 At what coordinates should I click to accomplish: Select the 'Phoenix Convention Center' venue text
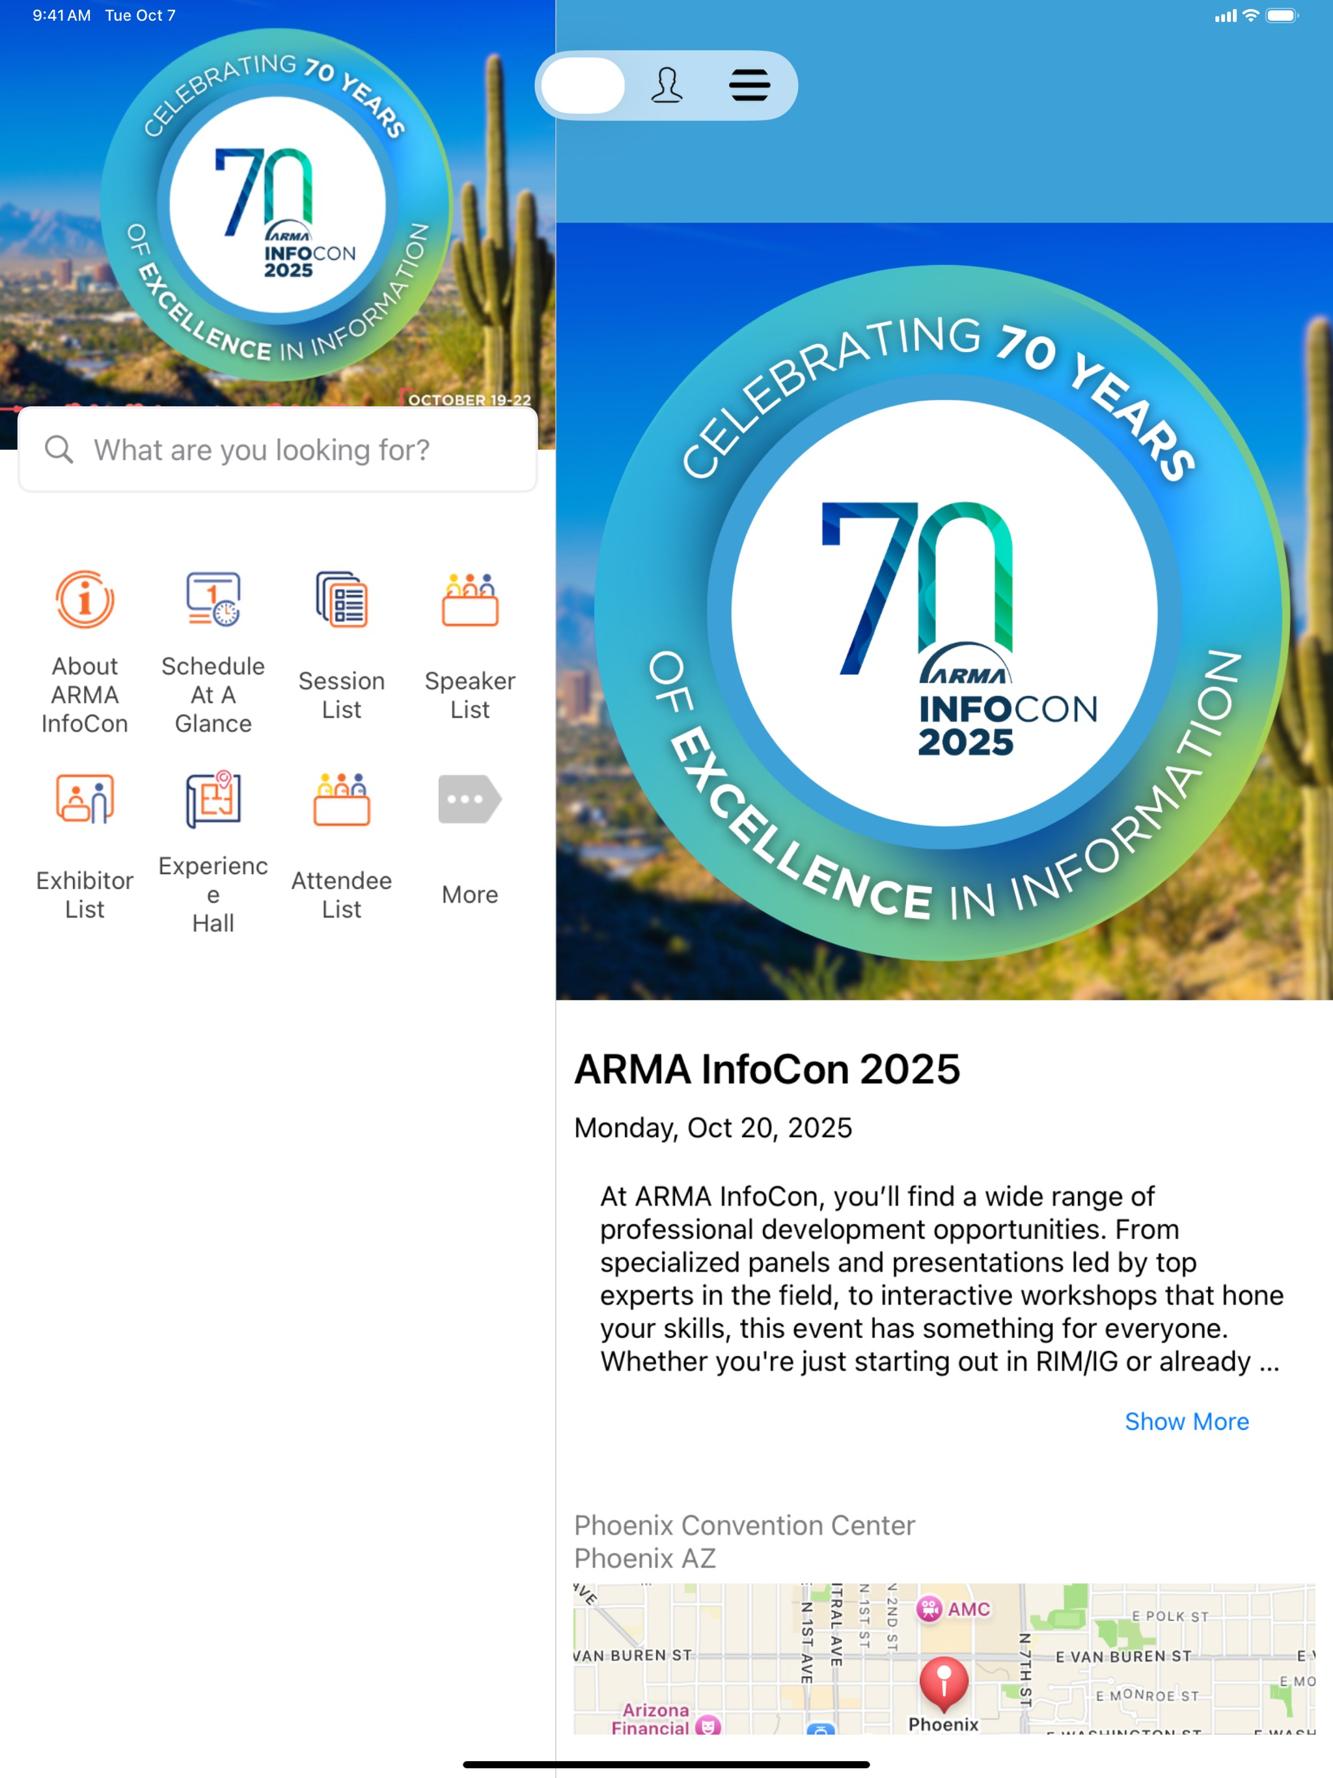pyautogui.click(x=745, y=1525)
